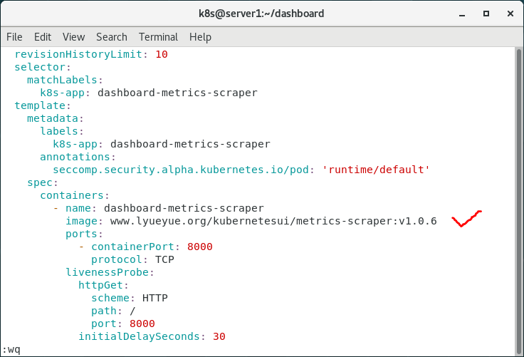Click the www.lyueyue.org image path value
524x357 pixels.
pos(273,221)
